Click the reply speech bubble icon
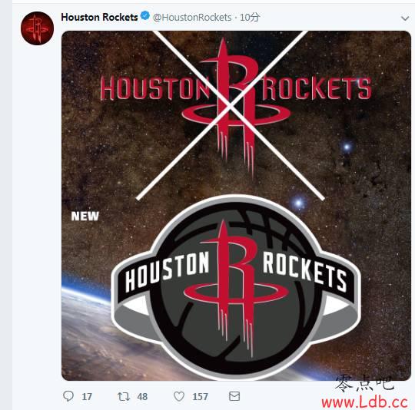 (68, 396)
